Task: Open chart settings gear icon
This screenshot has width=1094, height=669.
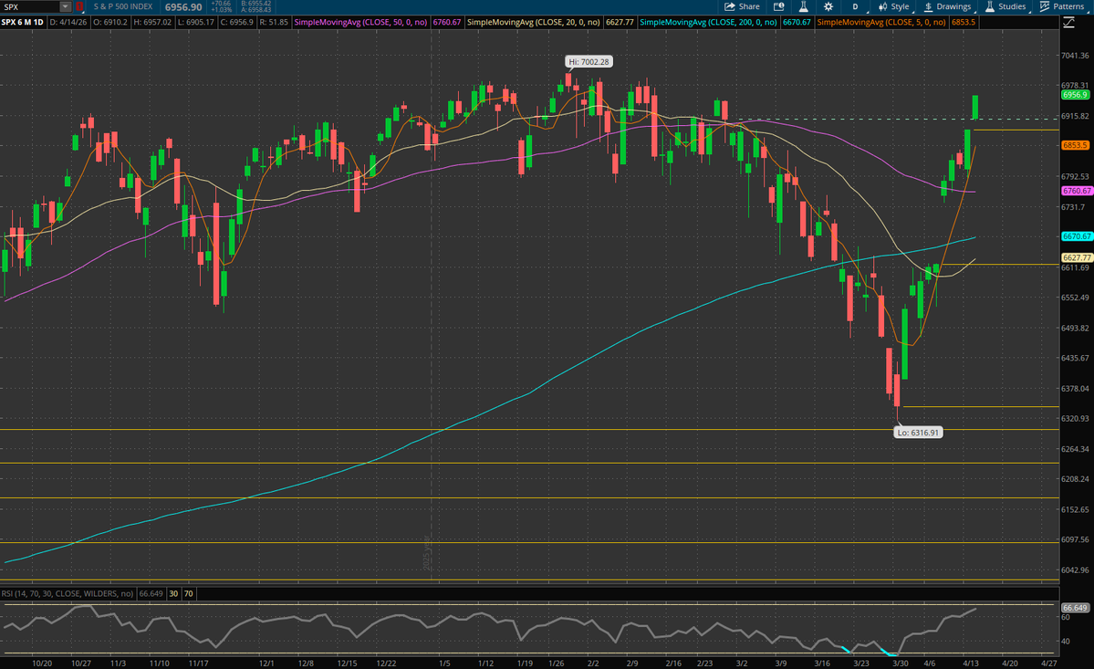Action: point(828,7)
